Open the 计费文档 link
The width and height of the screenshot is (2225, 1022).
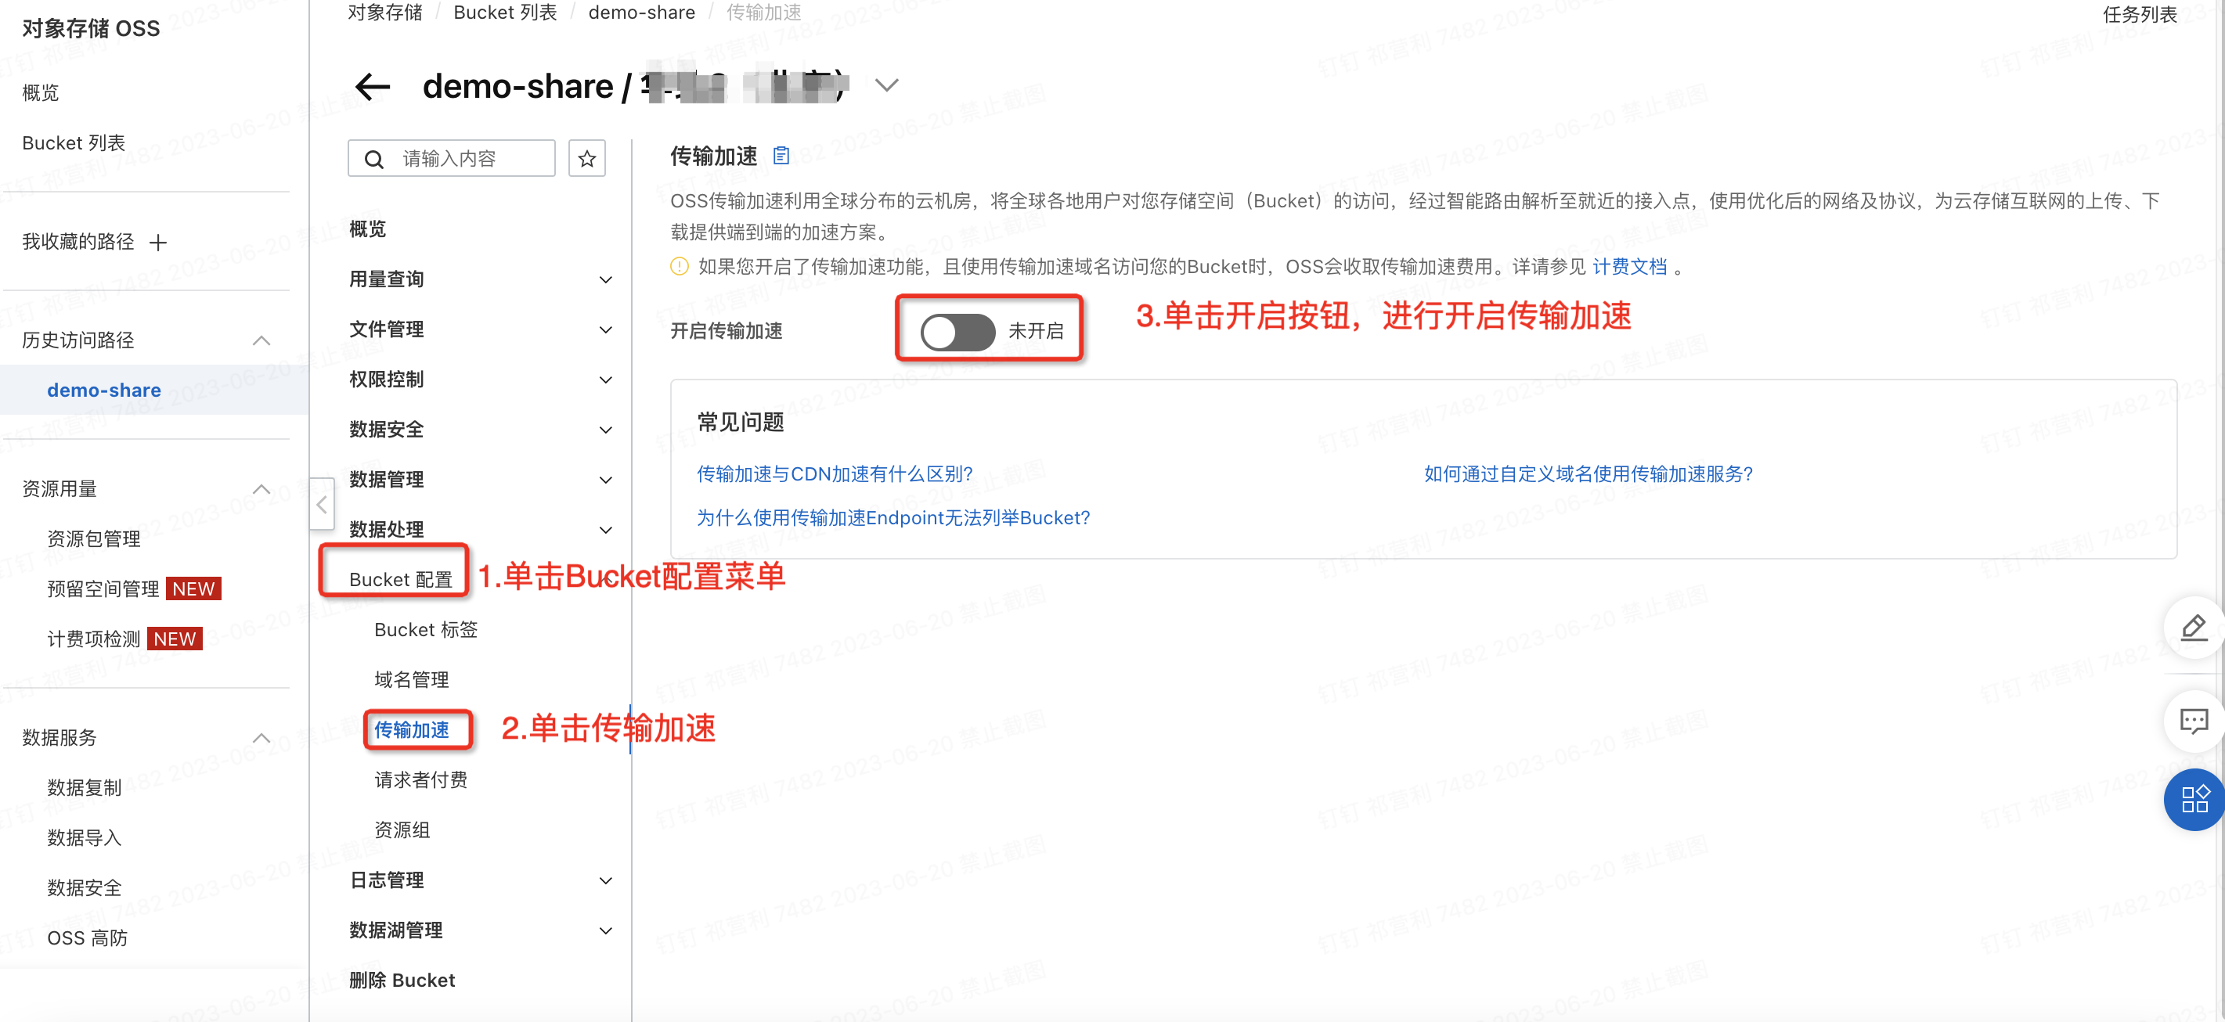1629,267
